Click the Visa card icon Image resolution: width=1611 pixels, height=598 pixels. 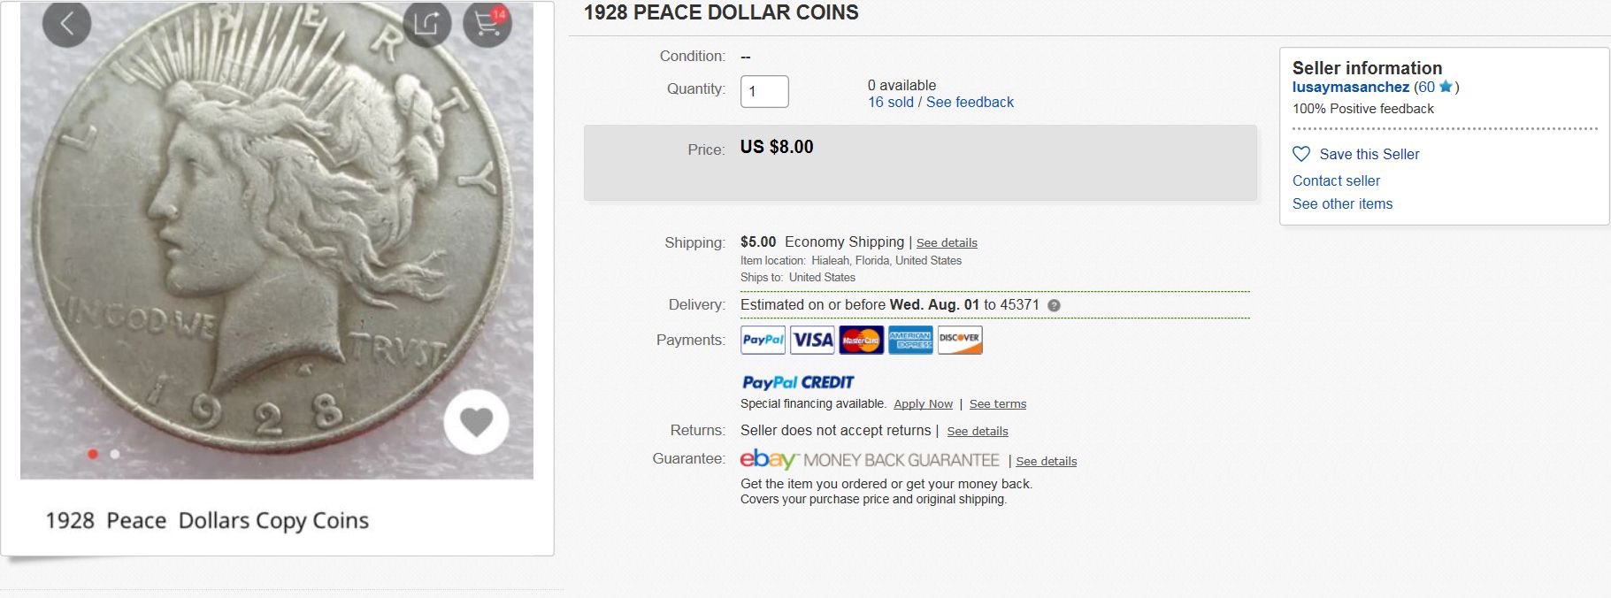coord(812,340)
